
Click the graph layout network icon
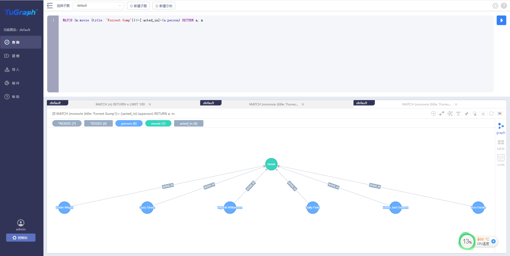450,113
